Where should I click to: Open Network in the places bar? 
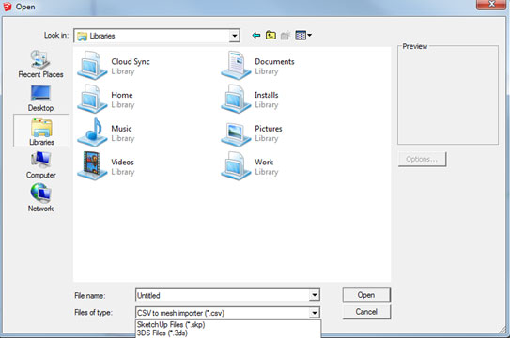pyautogui.click(x=40, y=198)
